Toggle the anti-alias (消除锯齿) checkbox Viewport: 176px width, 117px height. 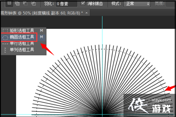pyautogui.click(x=83, y=3)
